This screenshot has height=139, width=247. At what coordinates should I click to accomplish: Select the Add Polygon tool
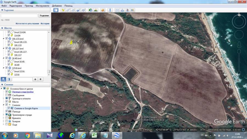pos(68,10)
